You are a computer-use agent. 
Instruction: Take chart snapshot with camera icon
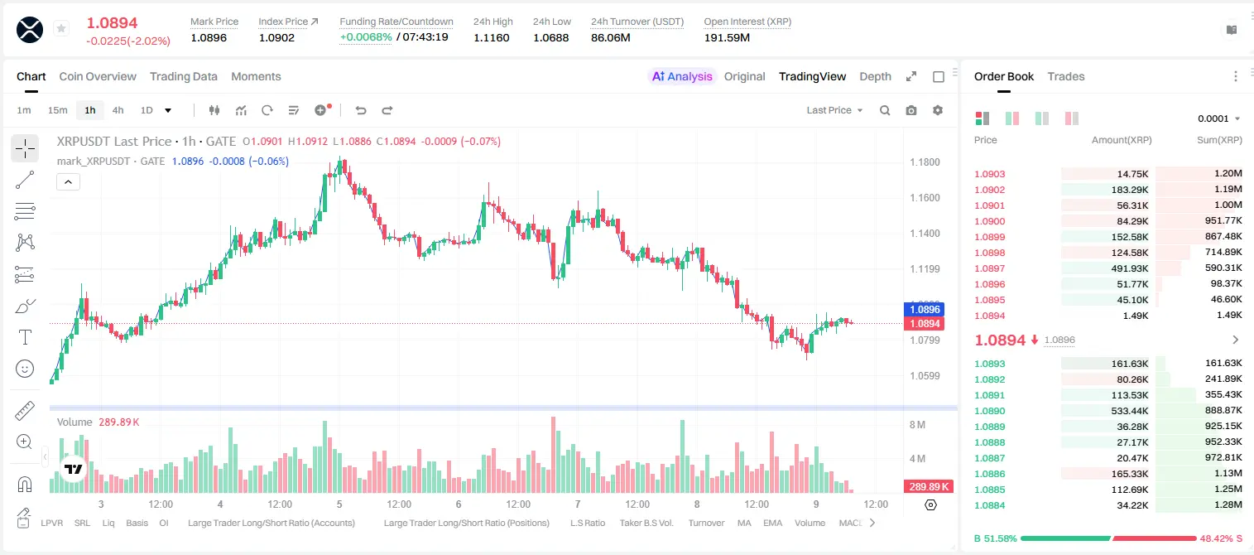(911, 110)
